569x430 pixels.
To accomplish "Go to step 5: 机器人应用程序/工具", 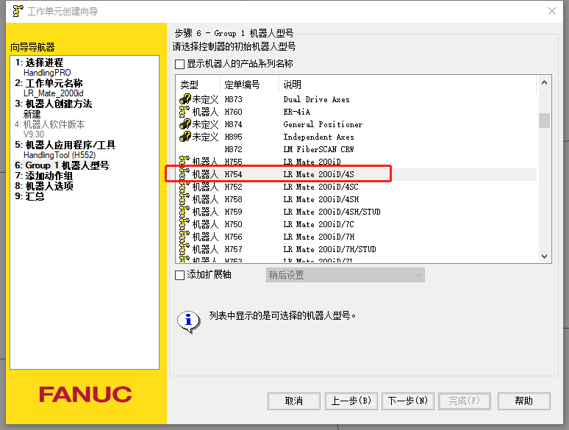I will point(65,145).
